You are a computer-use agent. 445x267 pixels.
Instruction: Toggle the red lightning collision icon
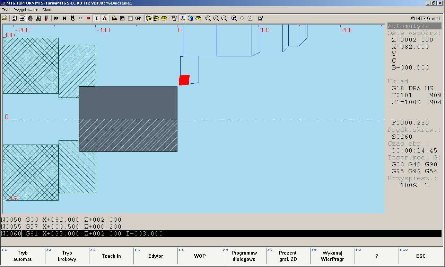click(105, 18)
